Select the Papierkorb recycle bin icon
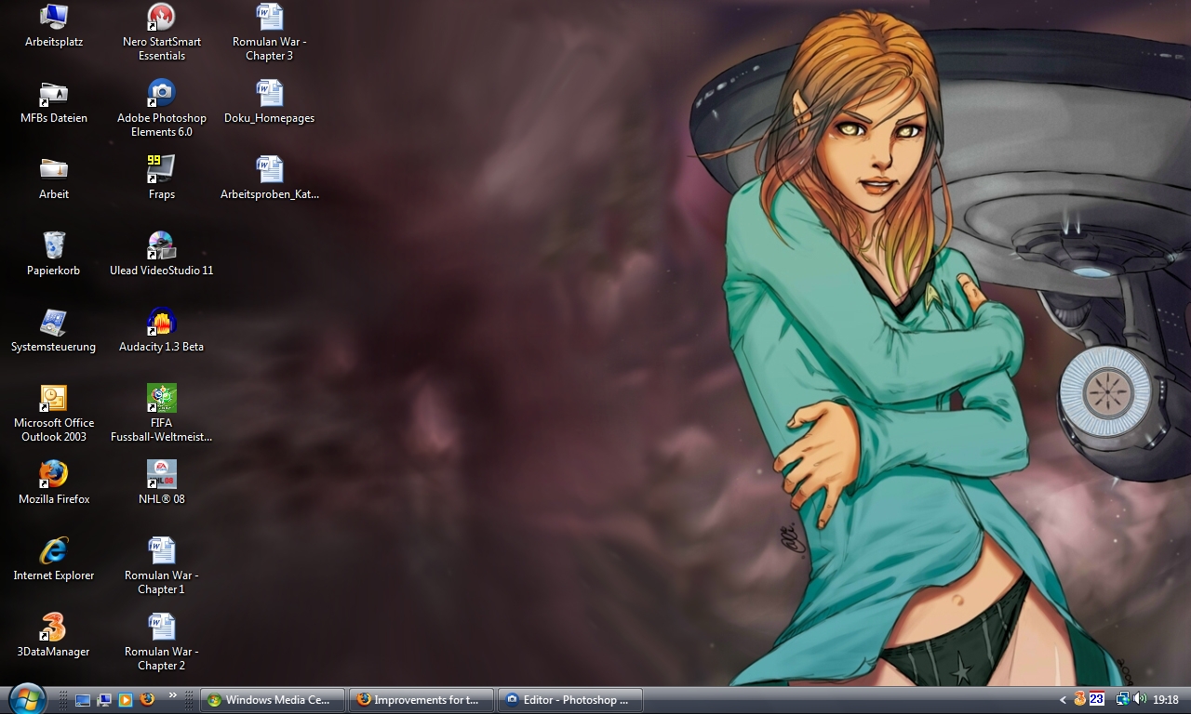This screenshot has height=714, width=1191. 54,246
